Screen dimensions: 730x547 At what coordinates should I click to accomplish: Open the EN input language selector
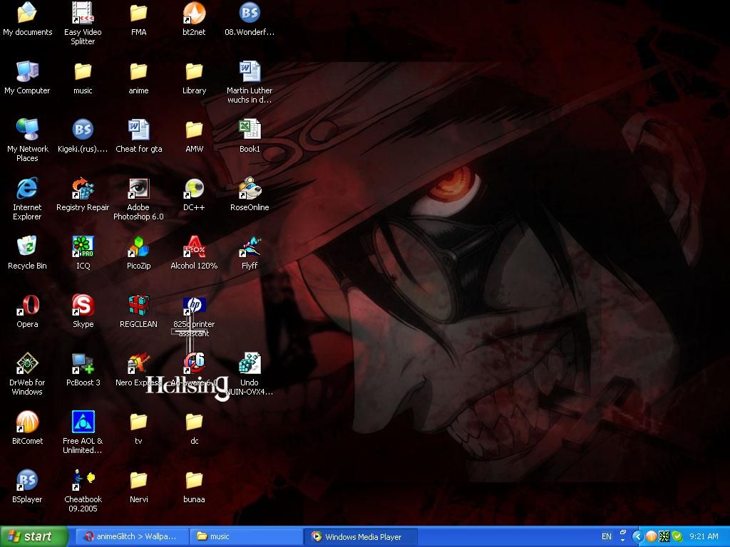pos(606,536)
